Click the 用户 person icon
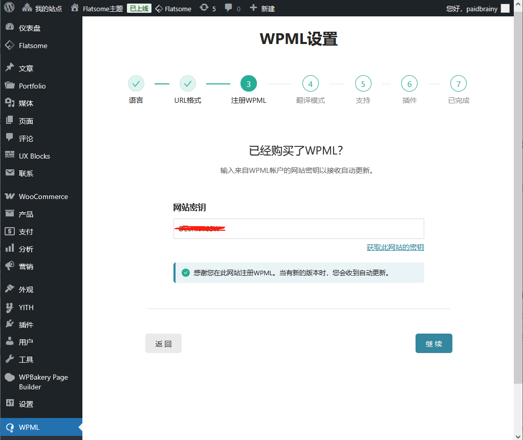The image size is (523, 440). pyautogui.click(x=10, y=341)
